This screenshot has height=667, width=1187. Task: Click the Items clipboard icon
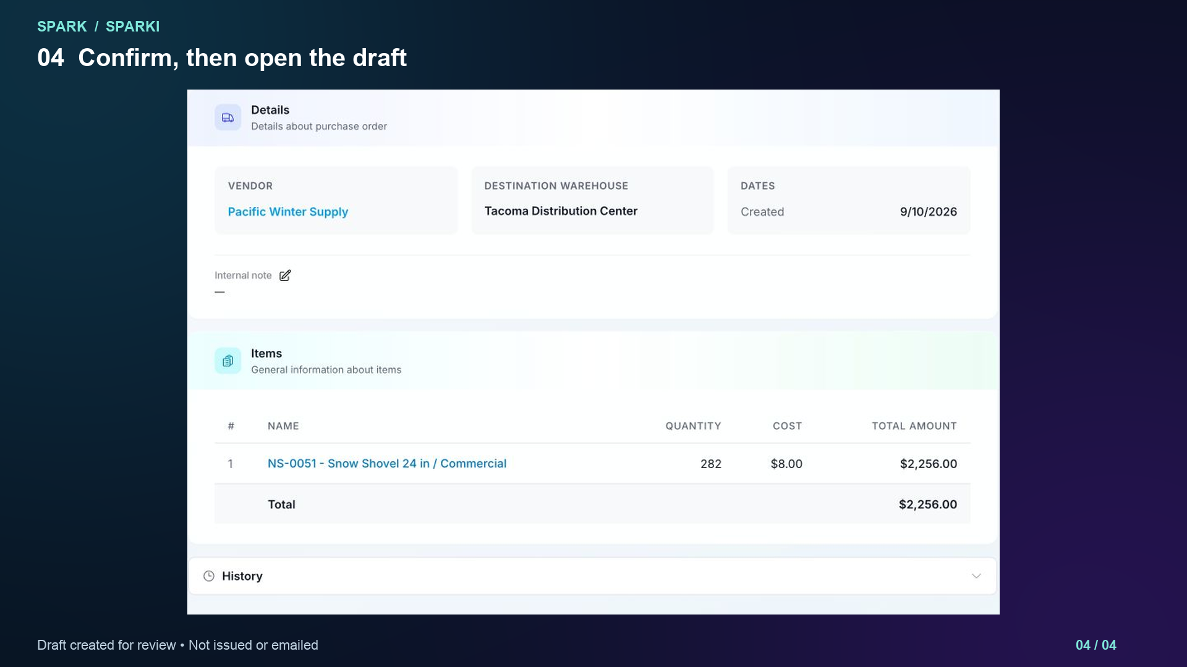[x=228, y=361]
